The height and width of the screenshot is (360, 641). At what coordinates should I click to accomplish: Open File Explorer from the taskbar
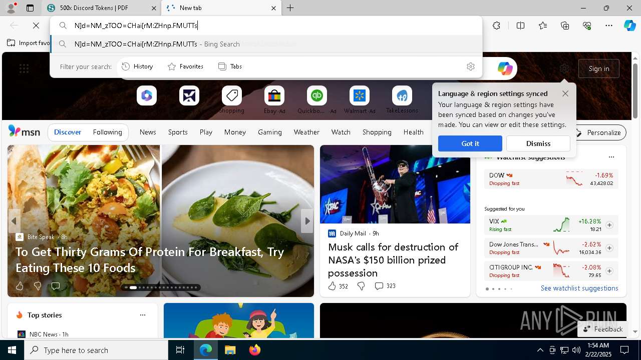click(x=230, y=350)
